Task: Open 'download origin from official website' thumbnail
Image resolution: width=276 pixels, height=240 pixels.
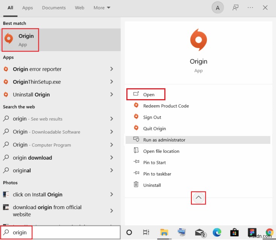Action: 6,207
